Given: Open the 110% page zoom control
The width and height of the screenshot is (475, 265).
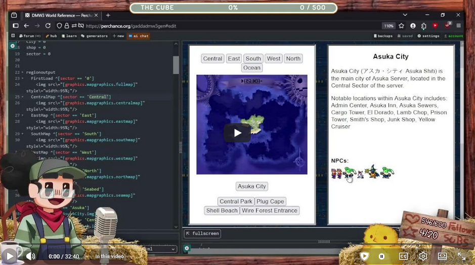Looking at the screenshot, I should point(388,26).
